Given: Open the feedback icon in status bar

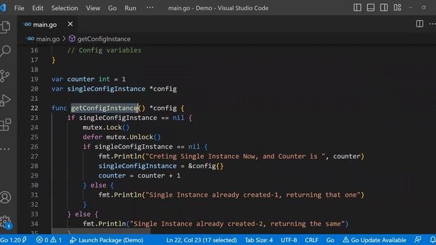Looking at the screenshot, I should [418, 240].
